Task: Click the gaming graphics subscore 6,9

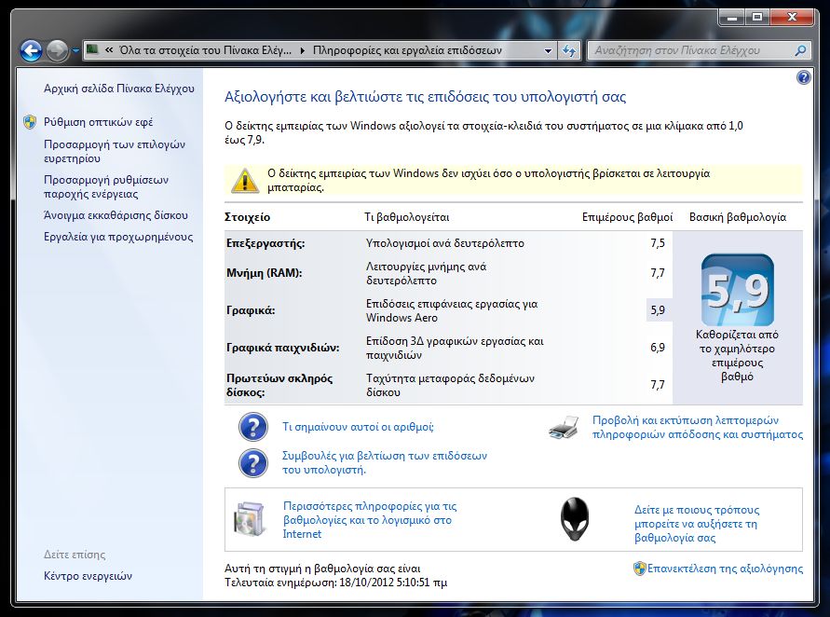Action: point(658,348)
